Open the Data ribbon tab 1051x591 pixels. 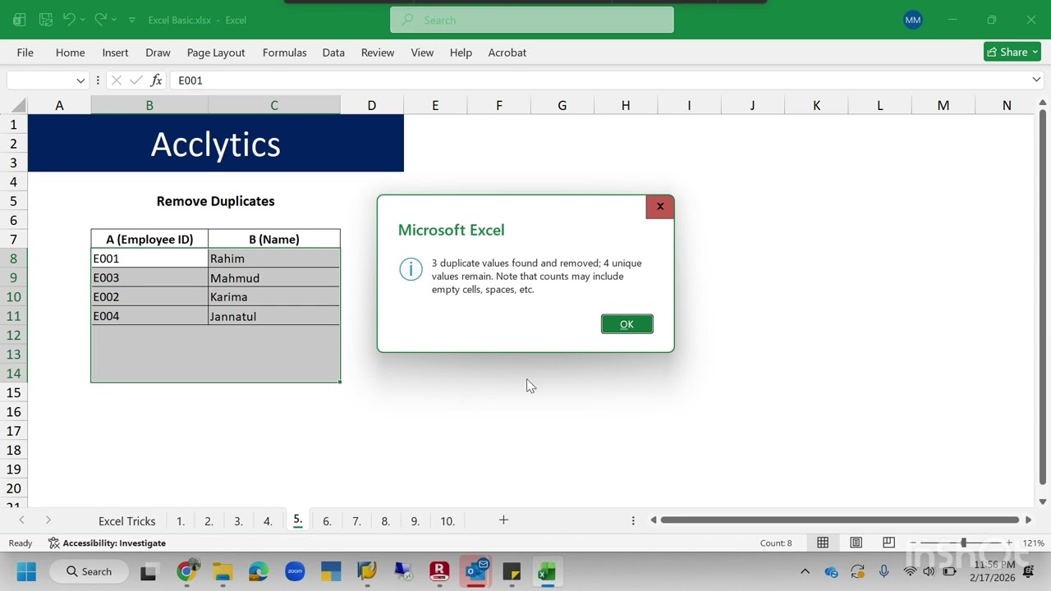coord(333,53)
